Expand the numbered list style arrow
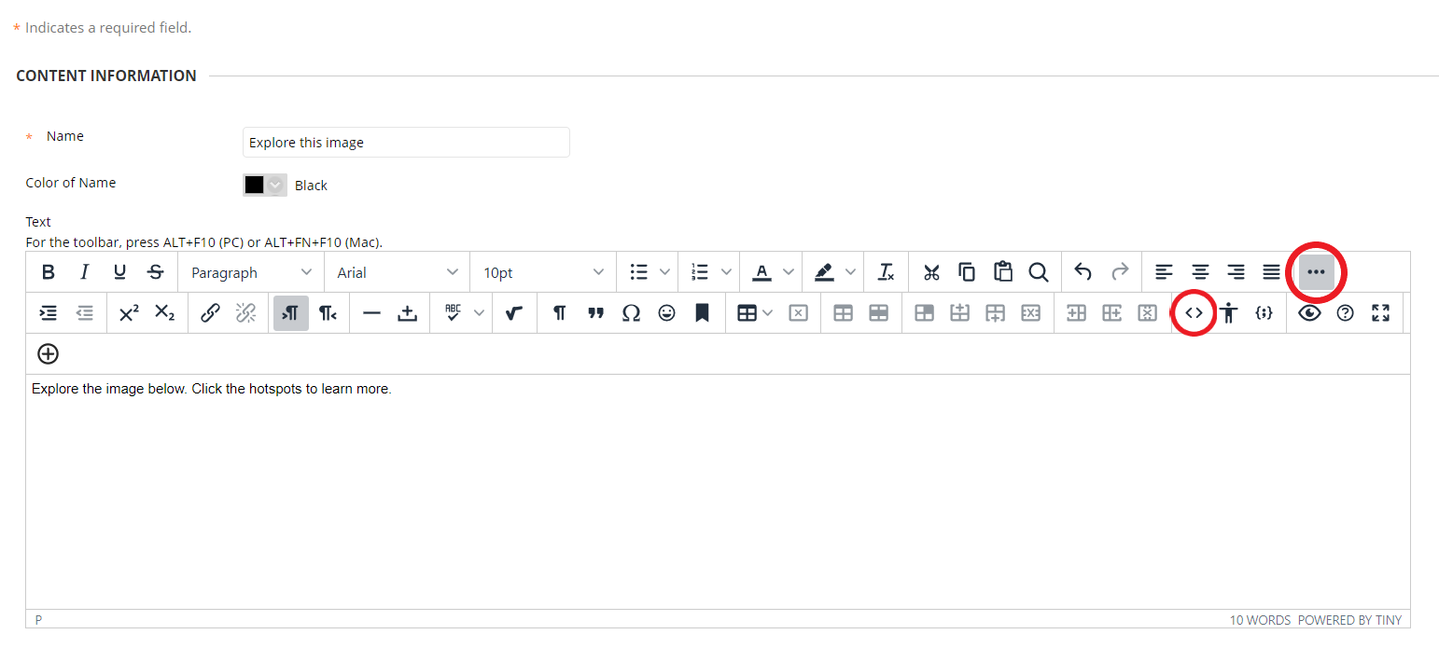 pos(726,272)
